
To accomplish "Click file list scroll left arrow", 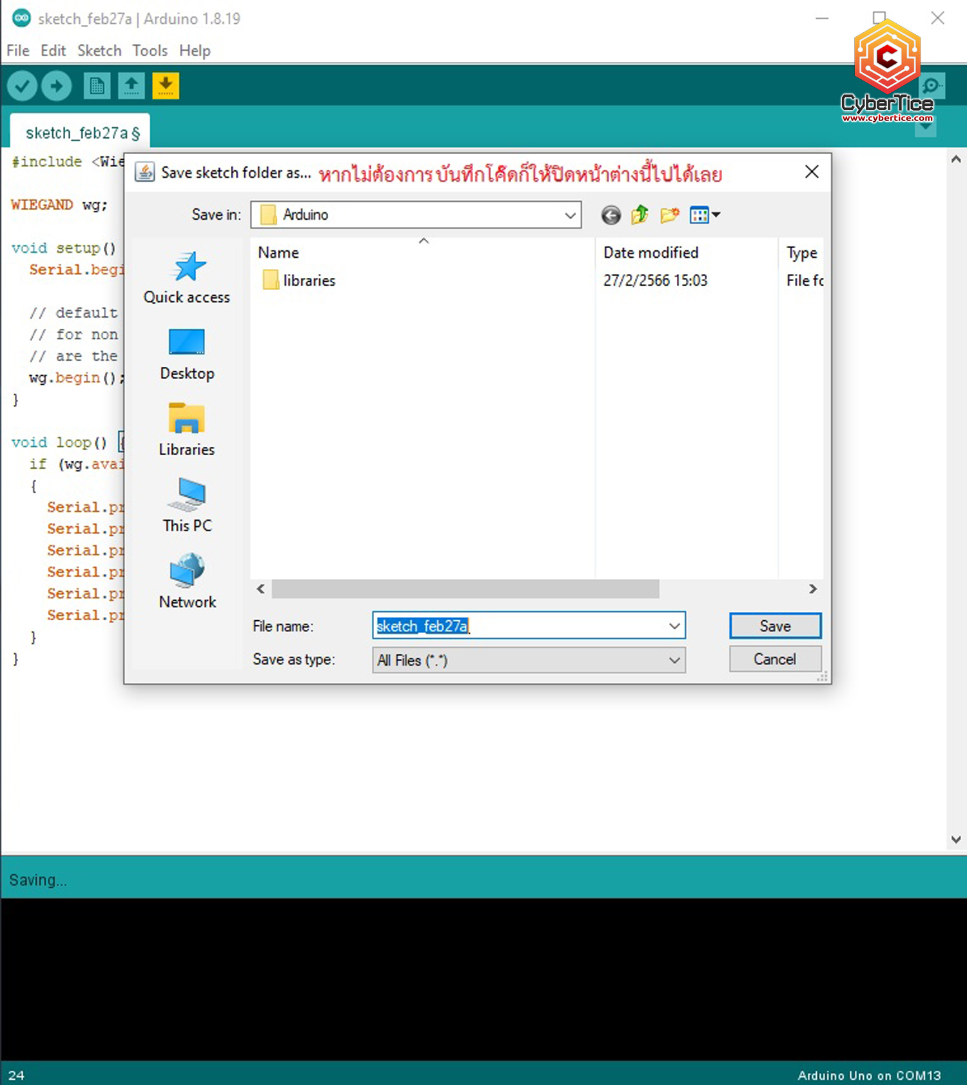I will (x=260, y=589).
